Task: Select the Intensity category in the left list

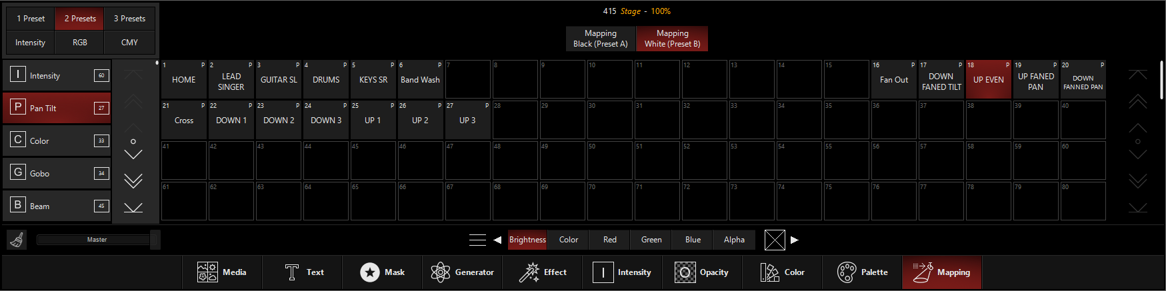Action: 57,75
